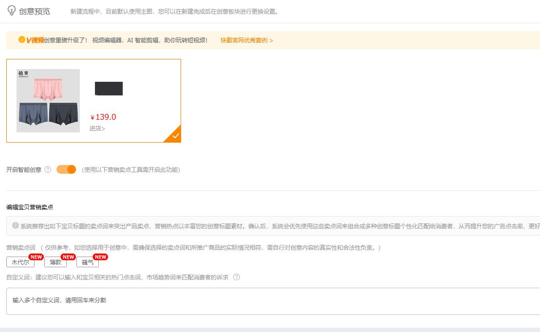Screen dimensions: 540x332
Task: Click the lightbulb icon beside 创意预览
Action: pyautogui.click(x=11, y=11)
